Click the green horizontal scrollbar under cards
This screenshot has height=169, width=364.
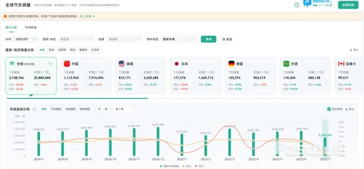(x=77, y=98)
